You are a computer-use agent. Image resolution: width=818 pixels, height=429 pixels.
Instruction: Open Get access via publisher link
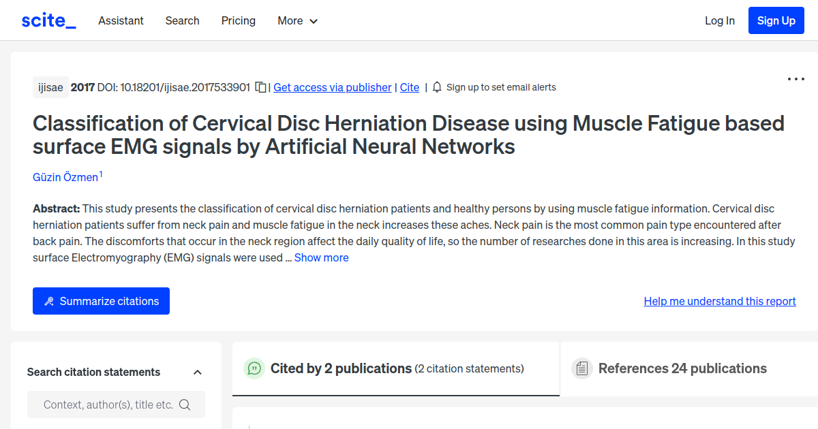[x=332, y=87]
